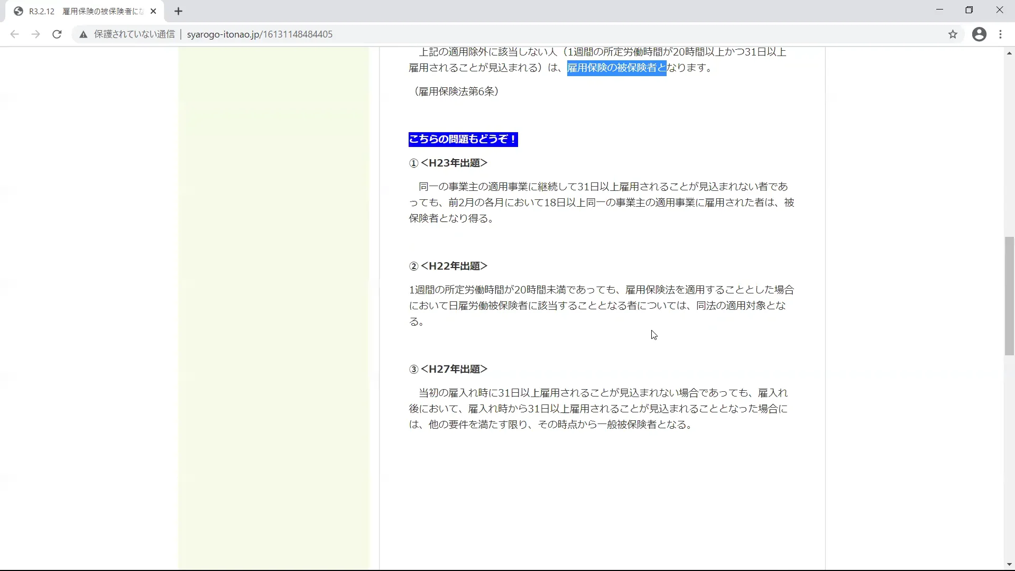This screenshot has height=571, width=1015.
Task: Click the ①<H23年出題> heading
Action: coord(448,163)
